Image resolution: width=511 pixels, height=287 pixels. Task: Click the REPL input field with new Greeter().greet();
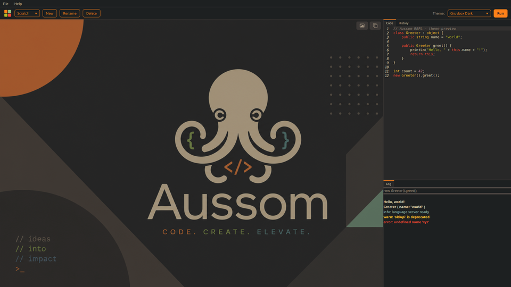[447, 191]
